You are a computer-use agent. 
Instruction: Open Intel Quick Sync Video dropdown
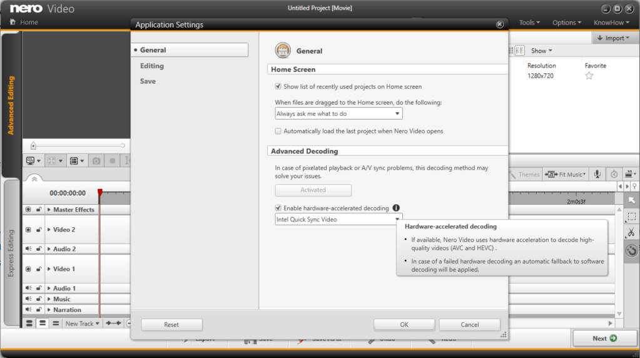click(x=338, y=220)
